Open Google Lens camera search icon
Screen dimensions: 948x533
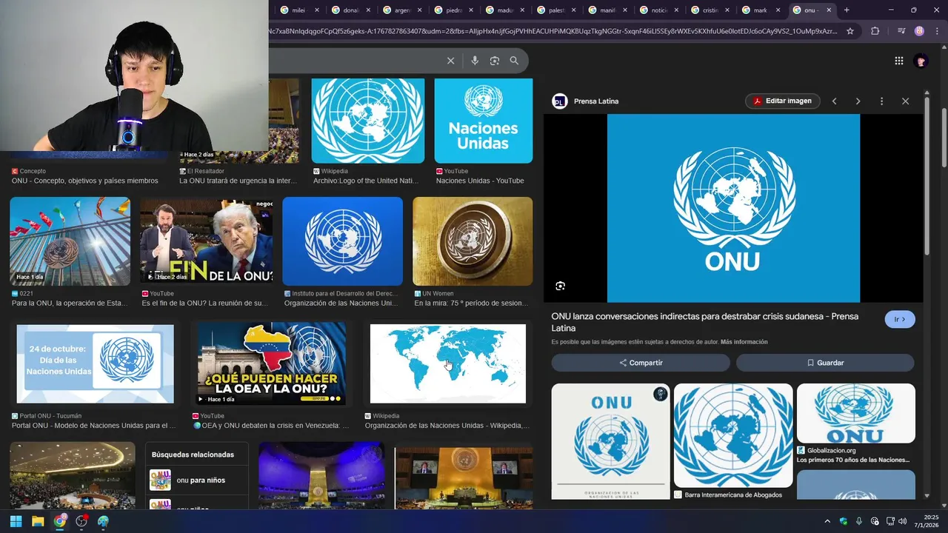(495, 61)
